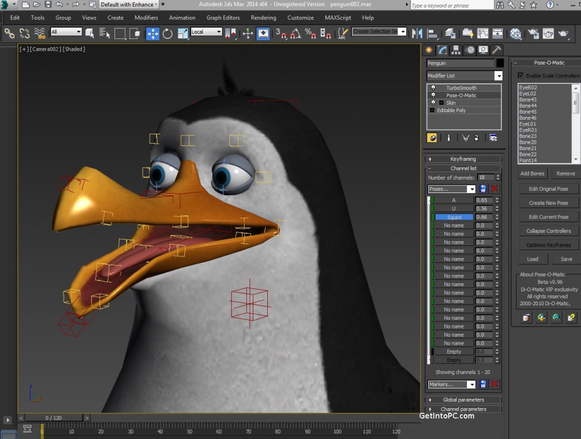Expand the Keyframing rollout
This screenshot has width=581, height=439.
[463, 159]
